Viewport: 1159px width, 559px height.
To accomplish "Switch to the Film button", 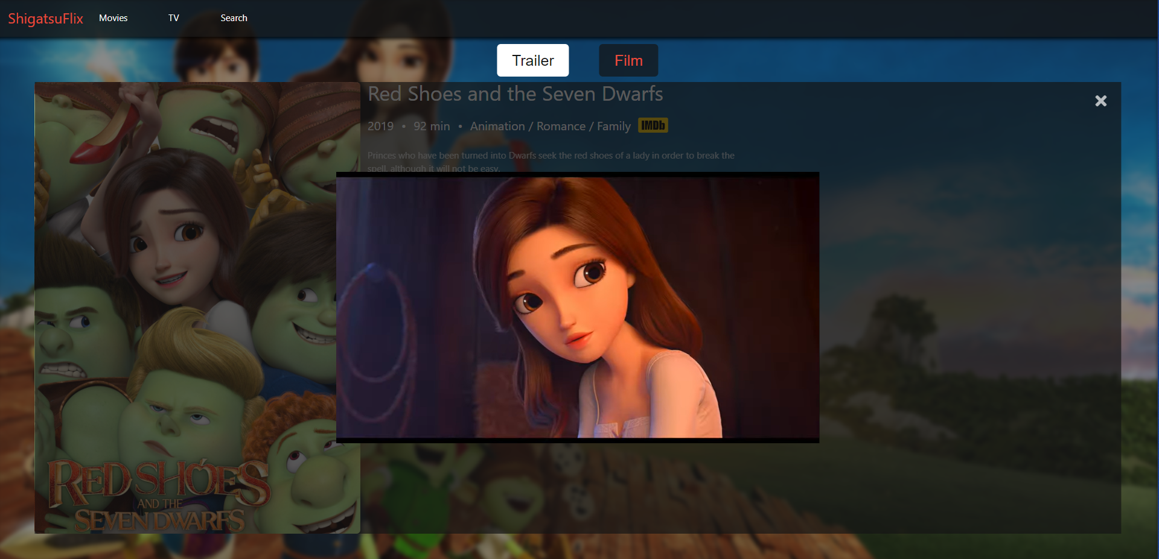I will coord(628,60).
